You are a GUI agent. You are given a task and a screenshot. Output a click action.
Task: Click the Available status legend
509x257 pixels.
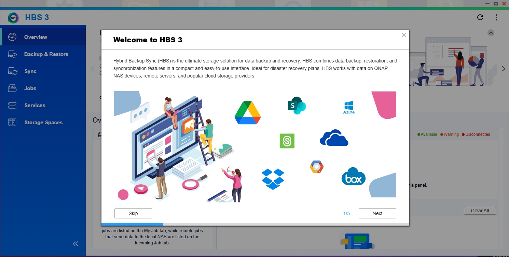point(427,134)
